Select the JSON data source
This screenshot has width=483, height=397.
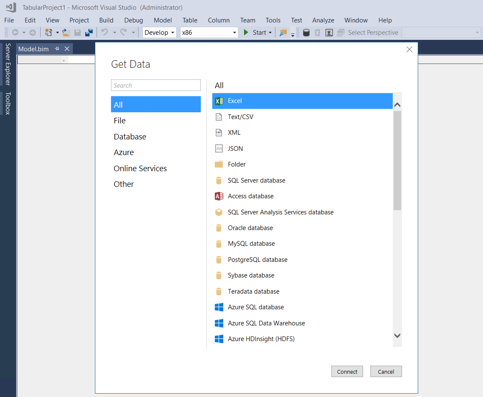pyautogui.click(x=302, y=148)
